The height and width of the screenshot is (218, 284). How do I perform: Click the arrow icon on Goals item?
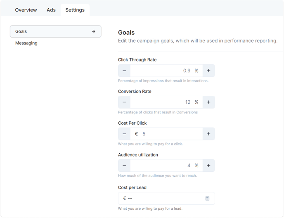93,31
